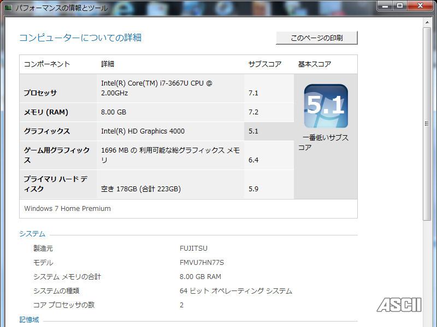Click the モデル label

(43, 263)
